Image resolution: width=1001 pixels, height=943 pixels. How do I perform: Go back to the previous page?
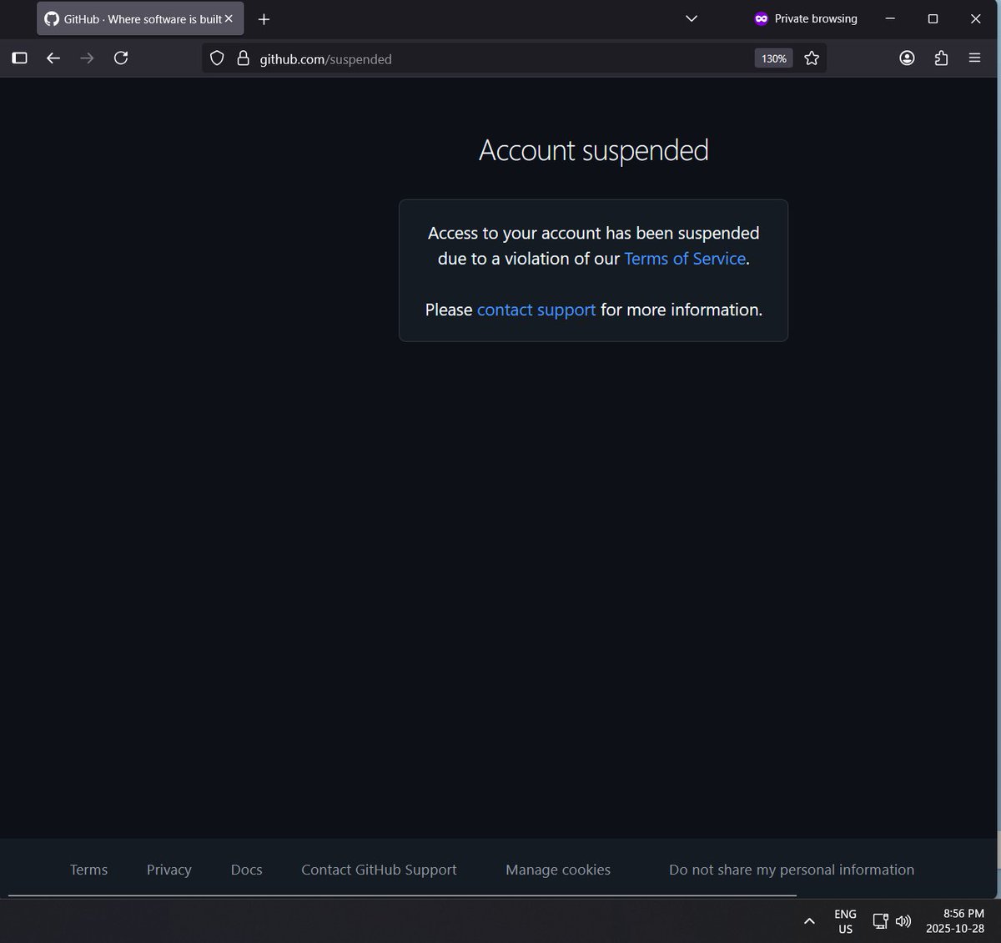[53, 58]
